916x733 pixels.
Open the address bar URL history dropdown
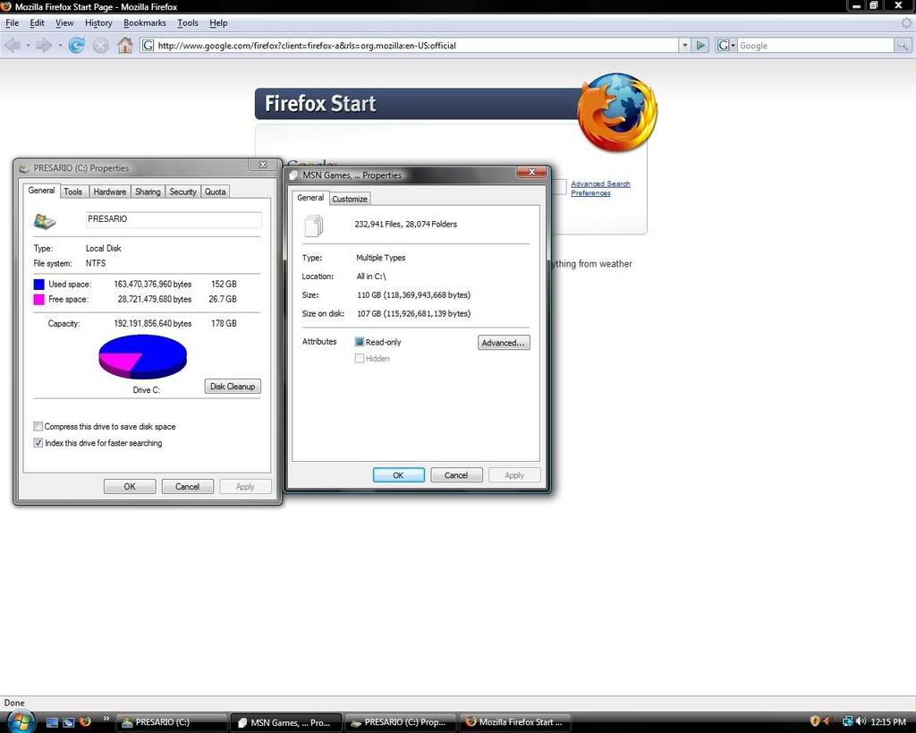(x=684, y=45)
